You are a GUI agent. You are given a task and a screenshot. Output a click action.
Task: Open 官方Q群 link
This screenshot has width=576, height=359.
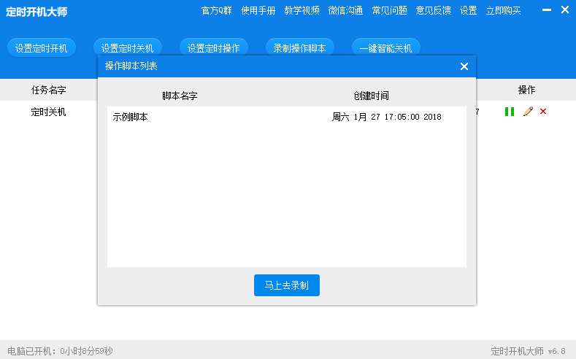(x=217, y=10)
